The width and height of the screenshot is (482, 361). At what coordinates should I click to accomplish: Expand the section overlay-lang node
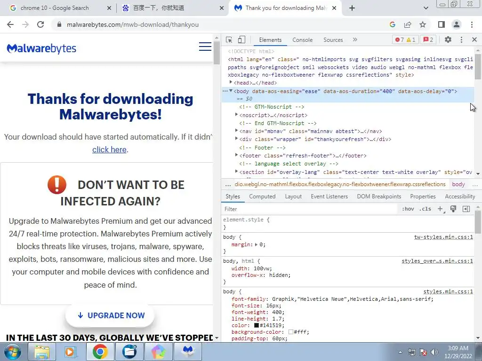236,172
